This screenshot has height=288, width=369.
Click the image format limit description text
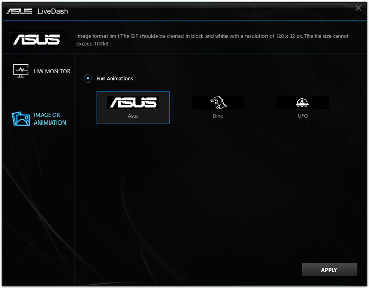click(213, 40)
